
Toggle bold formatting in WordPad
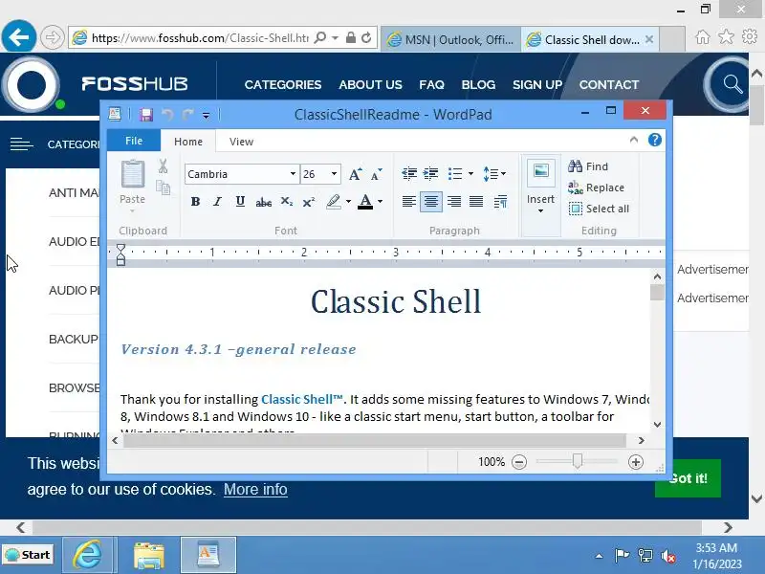(x=196, y=202)
